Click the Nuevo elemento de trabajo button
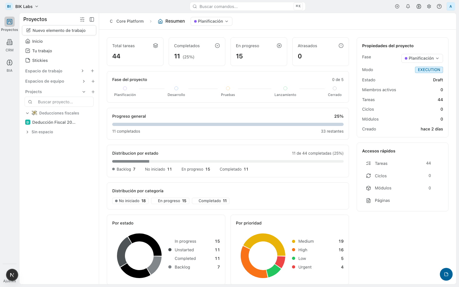 point(59,30)
